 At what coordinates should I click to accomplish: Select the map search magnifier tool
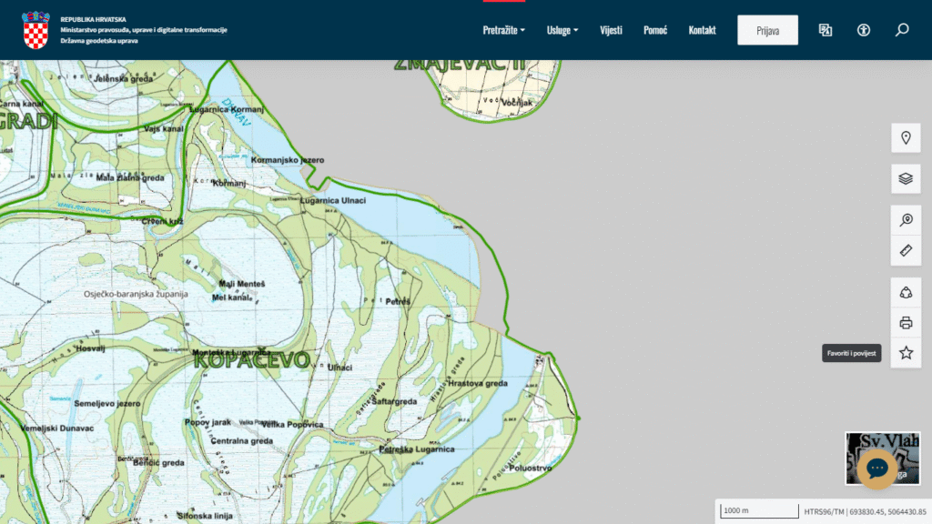[906, 220]
